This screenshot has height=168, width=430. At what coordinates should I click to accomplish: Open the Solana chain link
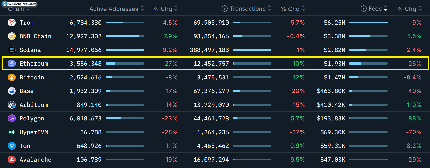pos(30,50)
